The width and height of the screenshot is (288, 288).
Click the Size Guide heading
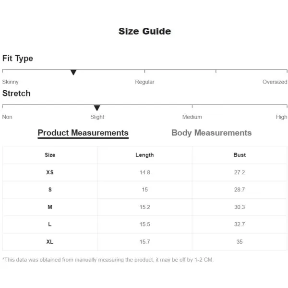[x=145, y=31]
